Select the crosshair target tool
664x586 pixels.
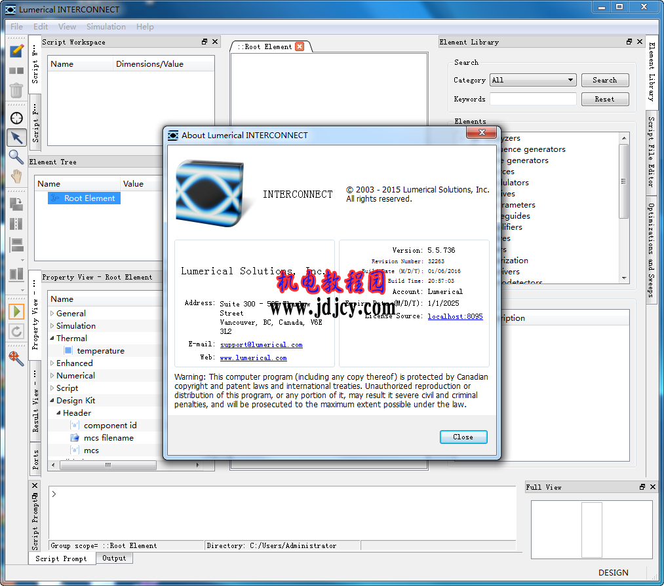16,118
